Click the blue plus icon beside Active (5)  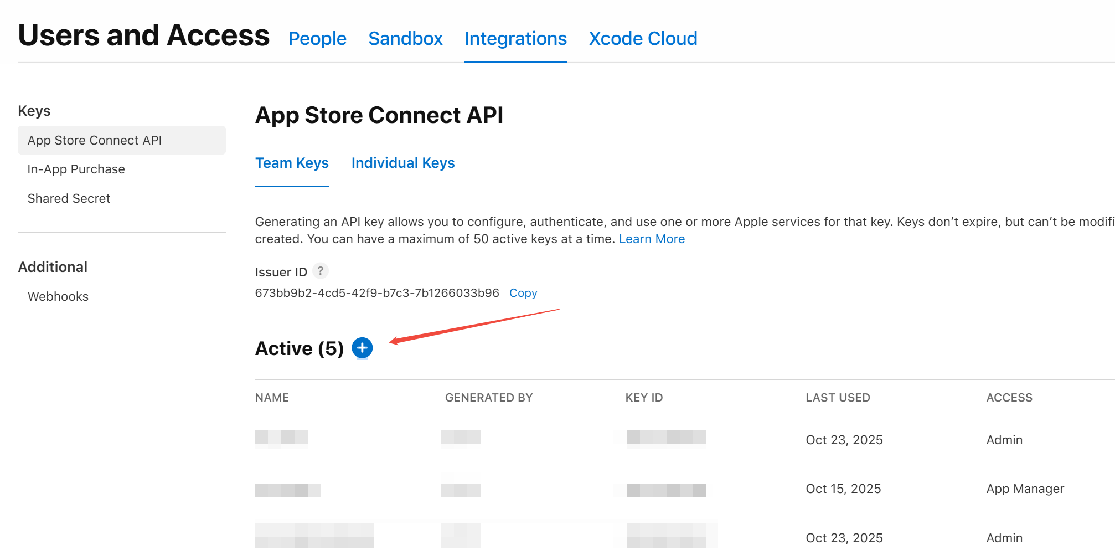click(362, 348)
